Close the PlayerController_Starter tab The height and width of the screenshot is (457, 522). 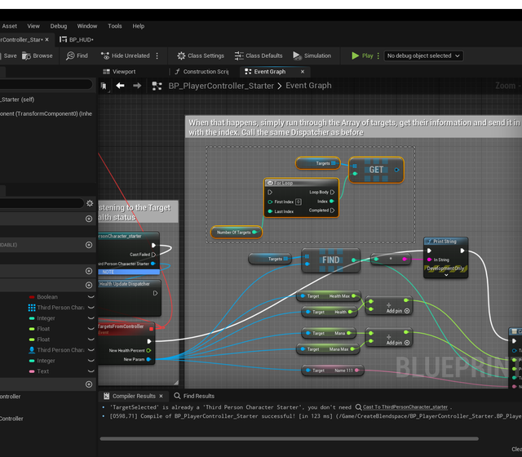[x=47, y=40]
